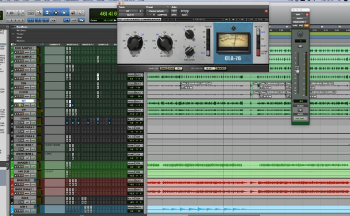
Task: Click the Native button in plugin header
Action: point(184,15)
